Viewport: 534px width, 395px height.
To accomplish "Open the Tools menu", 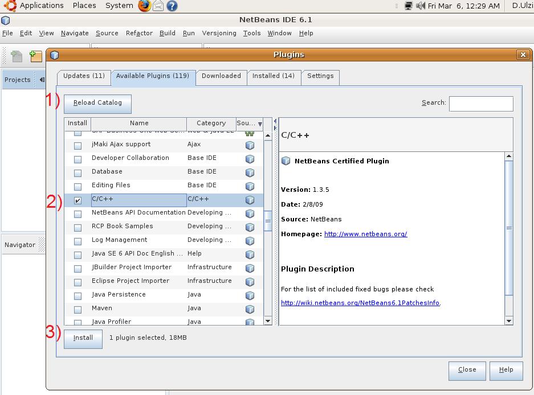I will tap(252, 33).
